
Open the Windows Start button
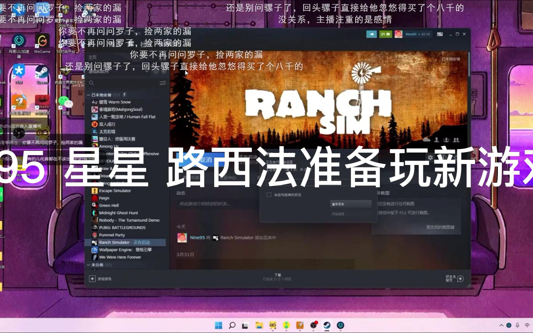coord(219,325)
